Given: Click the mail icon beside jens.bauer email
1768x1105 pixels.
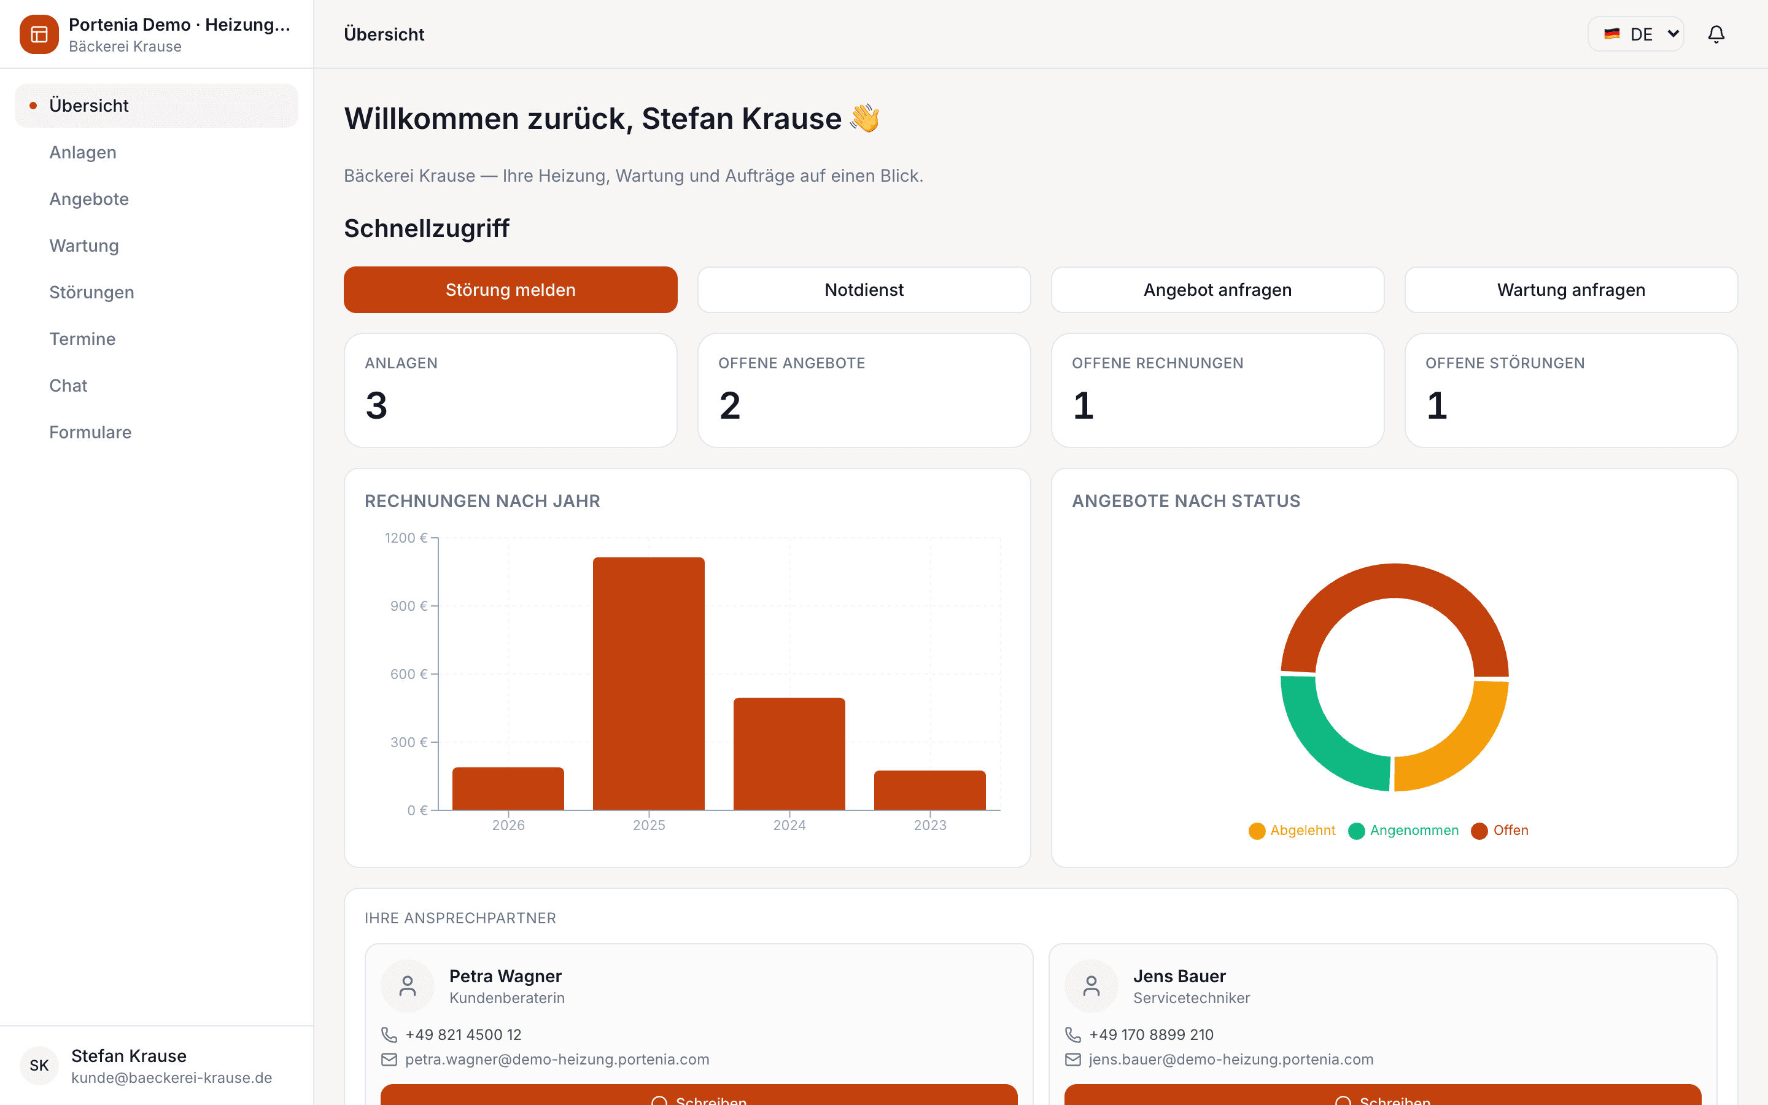Looking at the screenshot, I should tap(1073, 1060).
